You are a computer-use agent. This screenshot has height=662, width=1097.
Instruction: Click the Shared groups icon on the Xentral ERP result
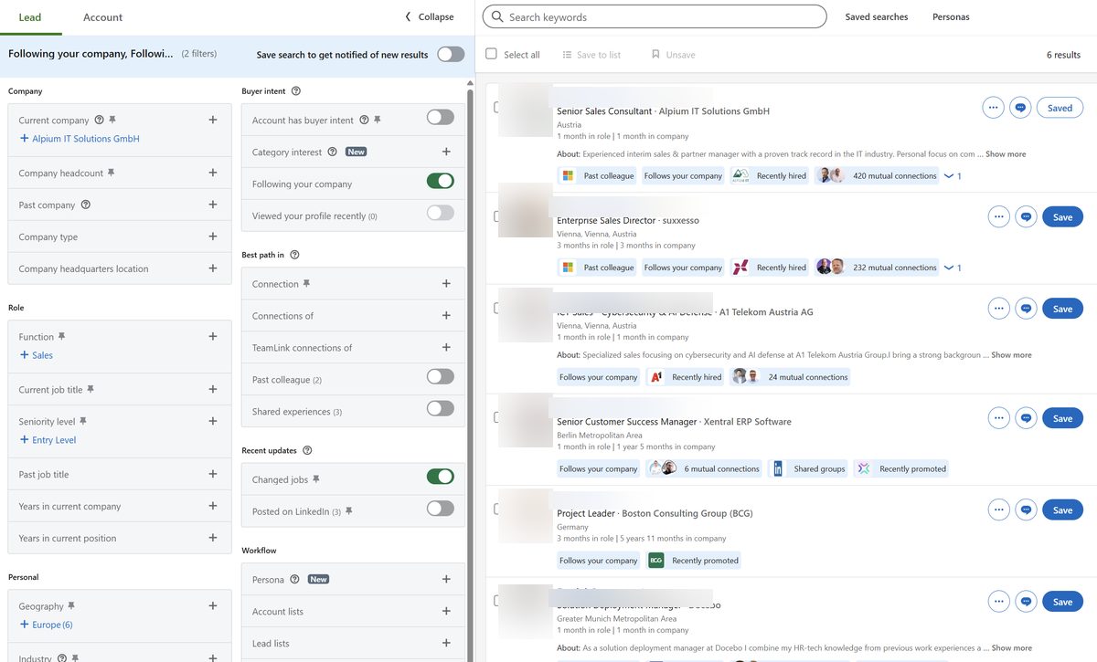pyautogui.click(x=780, y=468)
